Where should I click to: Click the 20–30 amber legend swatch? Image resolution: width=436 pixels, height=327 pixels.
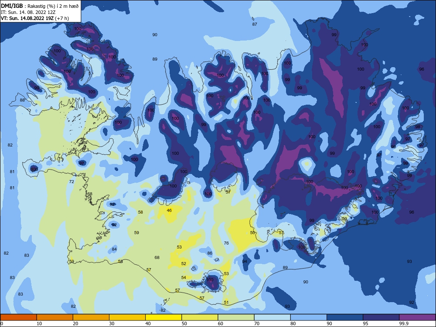pos(91,317)
